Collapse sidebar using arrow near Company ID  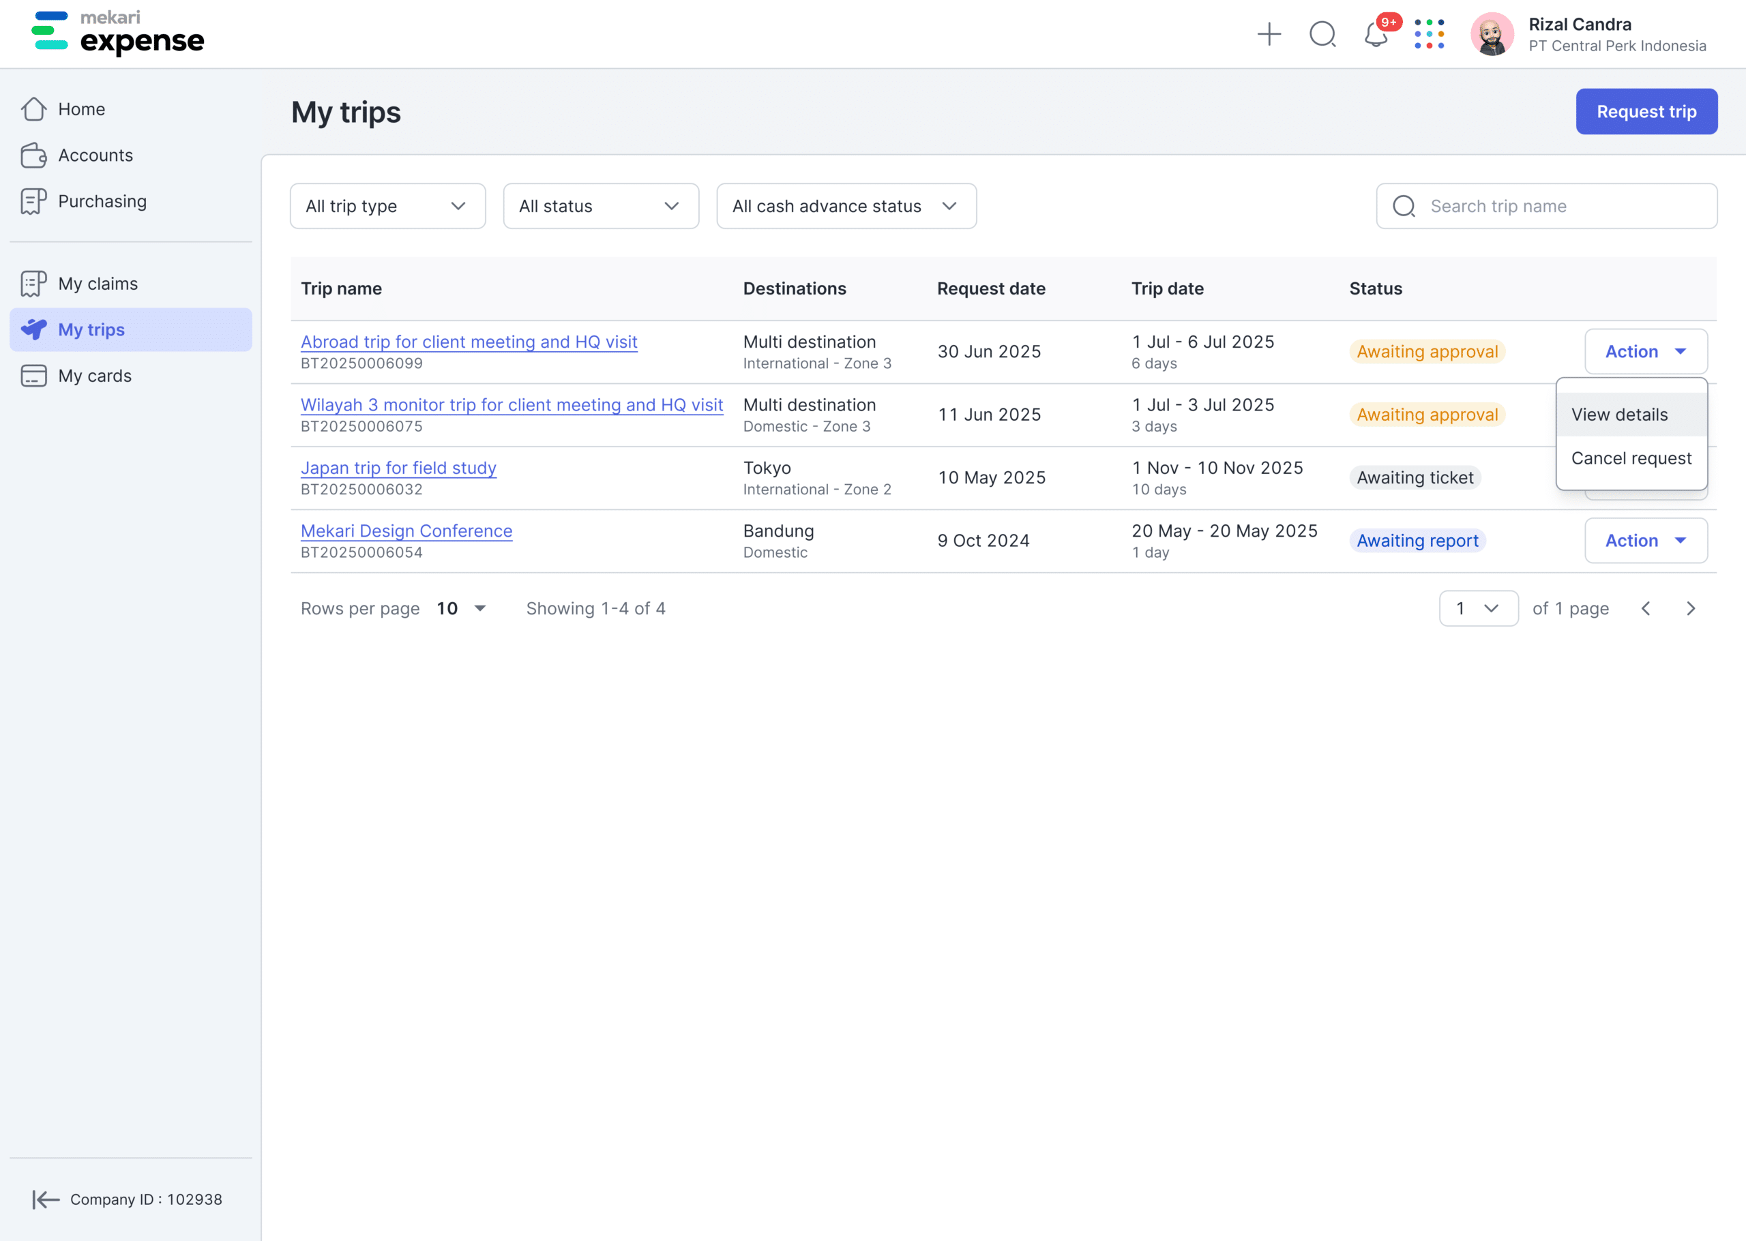[x=45, y=1199]
